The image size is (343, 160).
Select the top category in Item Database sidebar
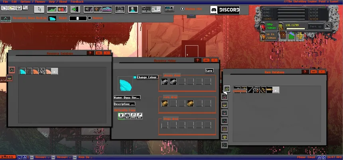click(227, 89)
